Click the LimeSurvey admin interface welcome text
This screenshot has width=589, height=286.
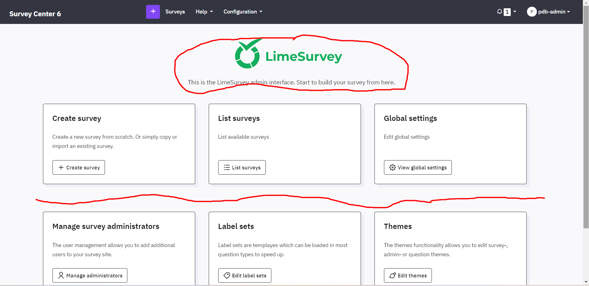[x=291, y=82]
